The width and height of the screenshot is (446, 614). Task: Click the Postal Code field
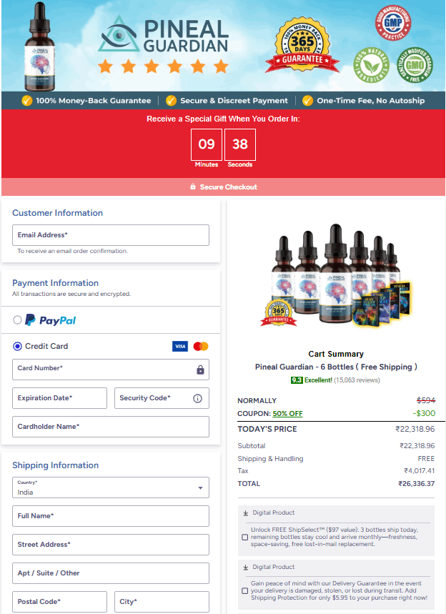(59, 602)
